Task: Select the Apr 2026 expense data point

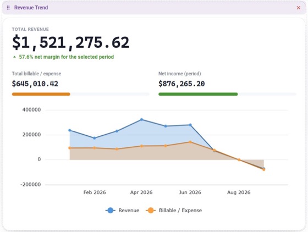Action: point(142,146)
